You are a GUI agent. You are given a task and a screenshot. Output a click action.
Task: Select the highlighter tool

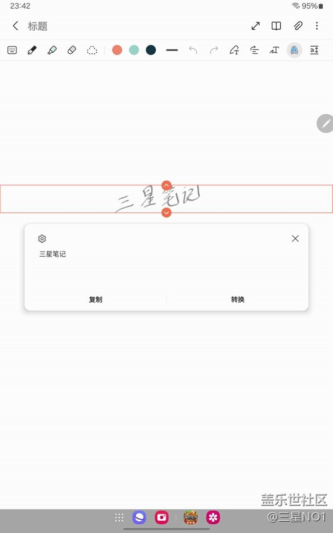pos(52,50)
